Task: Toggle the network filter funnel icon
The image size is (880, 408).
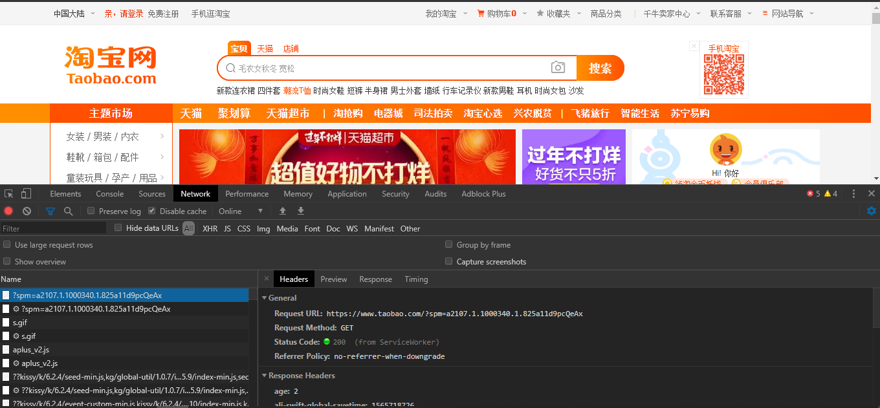Action: (x=50, y=211)
